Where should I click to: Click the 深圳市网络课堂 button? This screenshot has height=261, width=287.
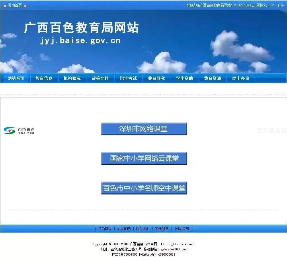(144, 129)
